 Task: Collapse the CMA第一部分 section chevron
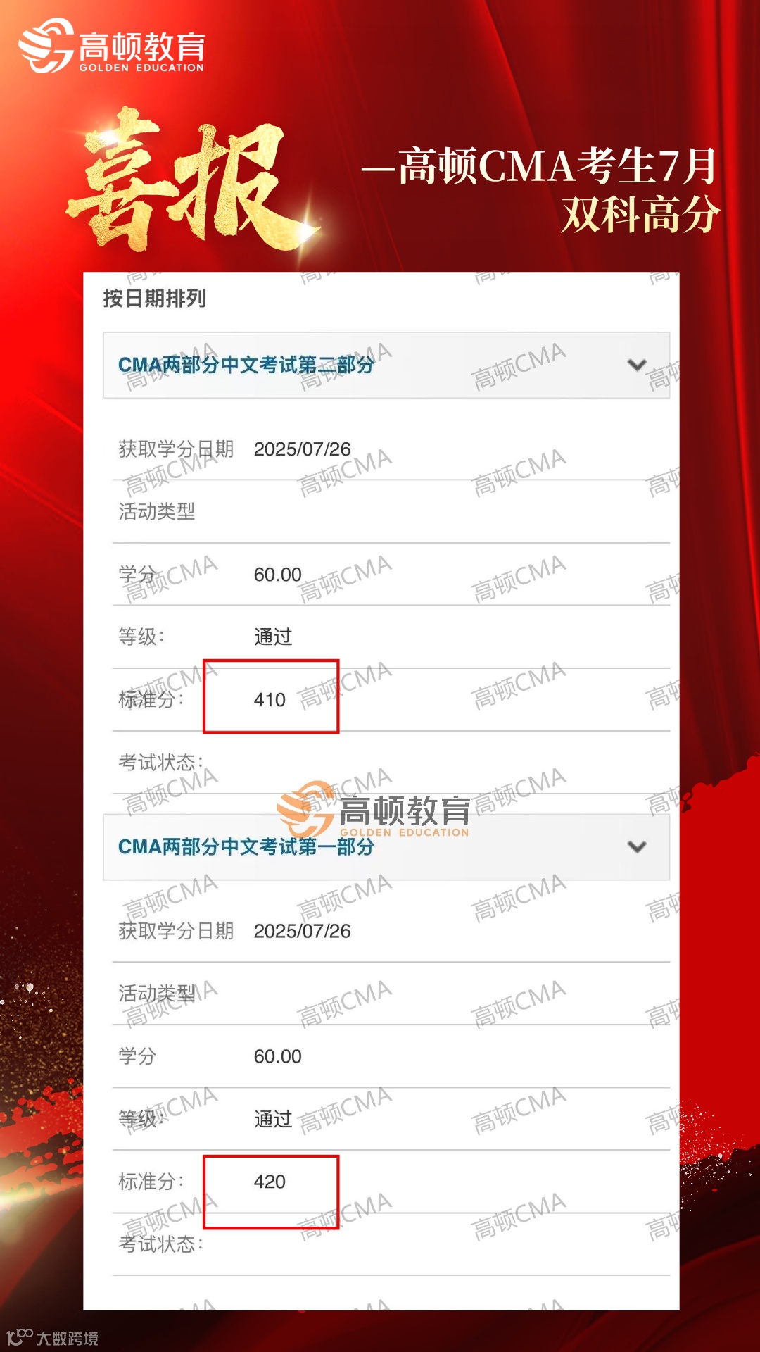tap(637, 846)
